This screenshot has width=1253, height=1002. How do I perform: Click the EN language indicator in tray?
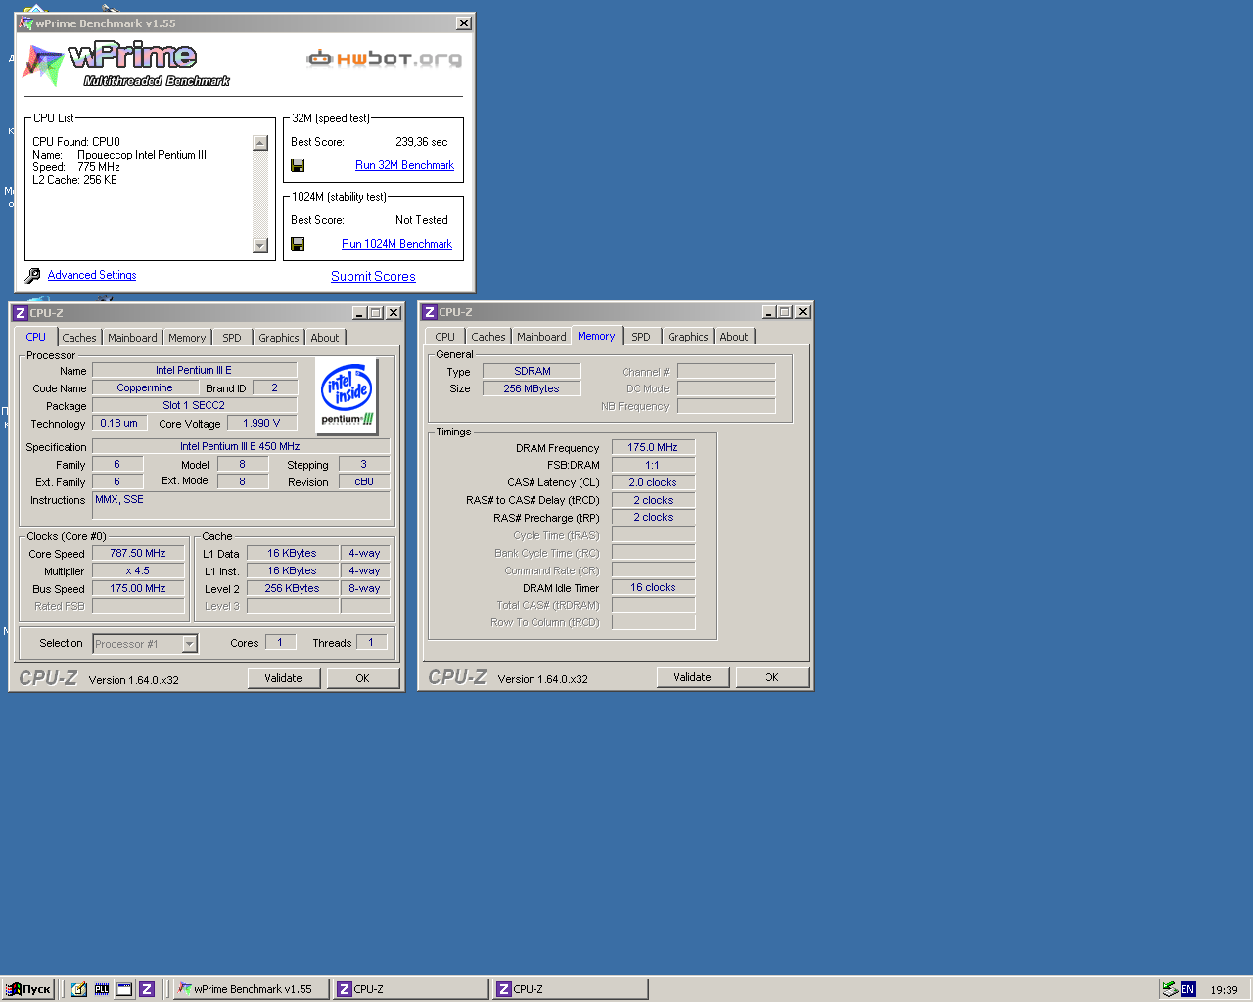[x=1187, y=989]
